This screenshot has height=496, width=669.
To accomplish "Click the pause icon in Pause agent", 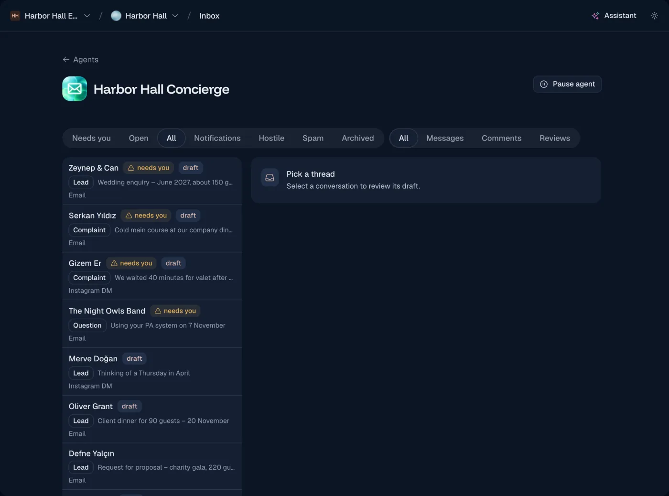I will coord(544,84).
